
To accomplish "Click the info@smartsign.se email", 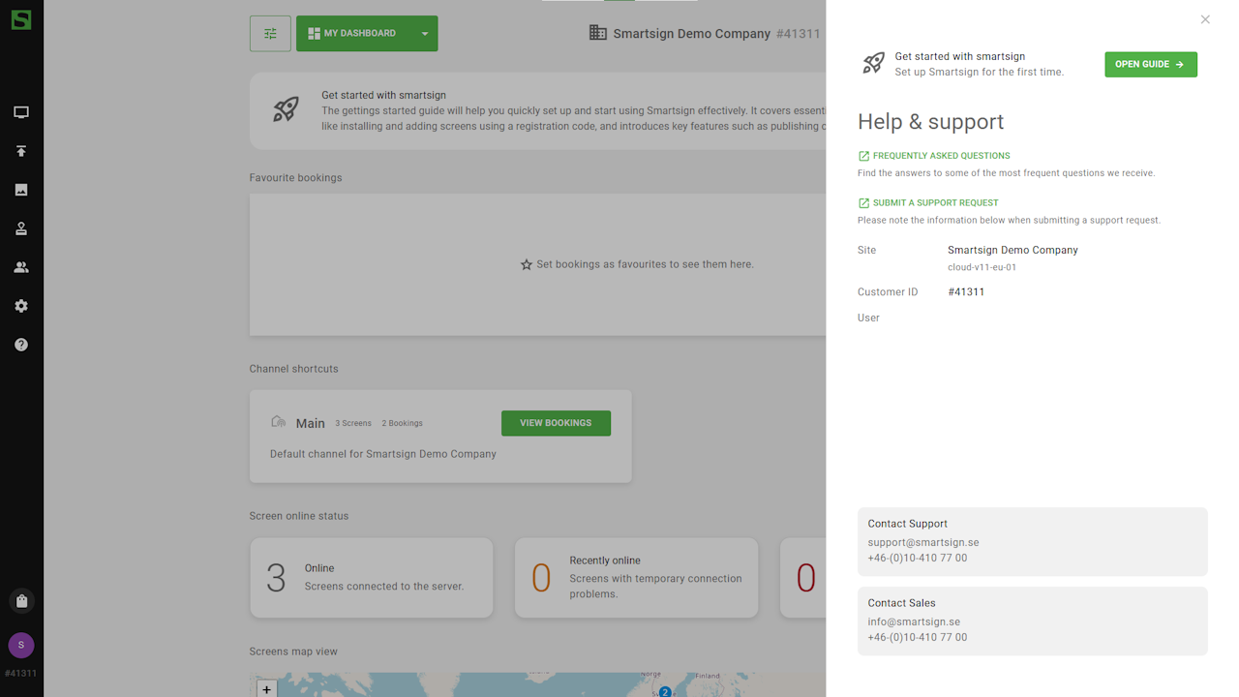I will [x=914, y=621].
